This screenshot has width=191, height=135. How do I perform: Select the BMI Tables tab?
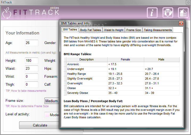point(70,29)
